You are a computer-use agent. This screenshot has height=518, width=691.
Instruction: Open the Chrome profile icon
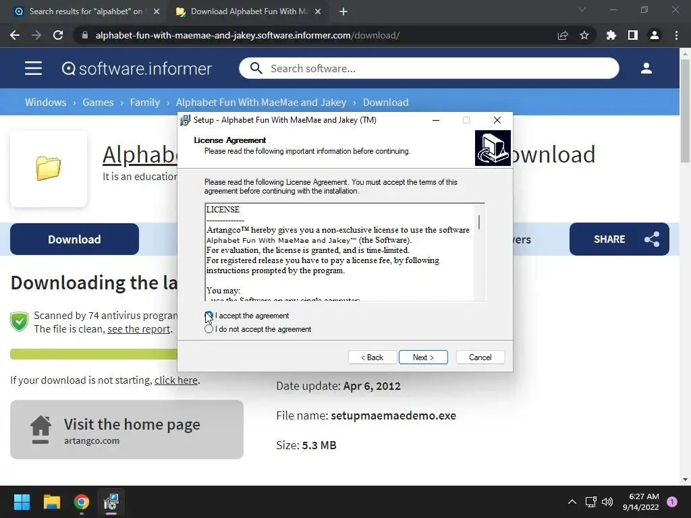(655, 35)
